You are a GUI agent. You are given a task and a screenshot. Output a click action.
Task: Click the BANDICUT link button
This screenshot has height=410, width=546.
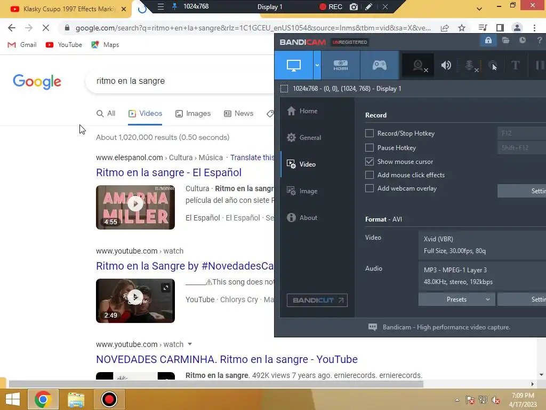click(x=317, y=300)
